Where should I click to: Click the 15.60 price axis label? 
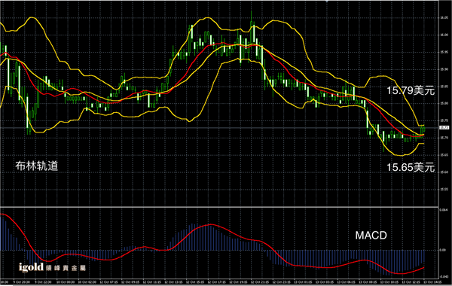click(x=444, y=172)
